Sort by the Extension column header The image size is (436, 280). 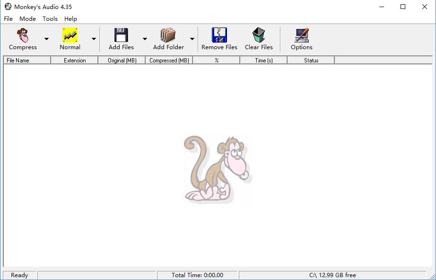(75, 61)
